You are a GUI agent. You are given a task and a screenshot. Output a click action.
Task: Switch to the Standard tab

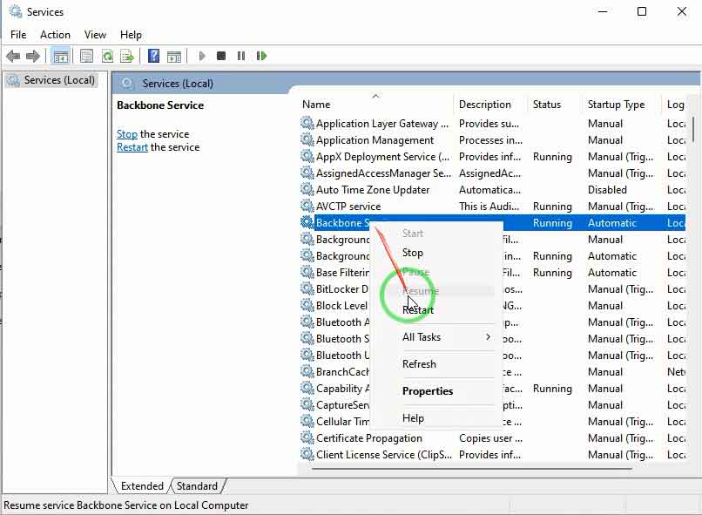coord(197,486)
